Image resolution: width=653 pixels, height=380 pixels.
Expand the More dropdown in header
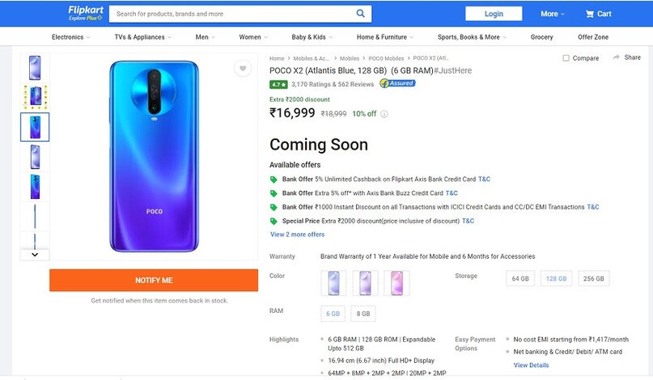553,14
